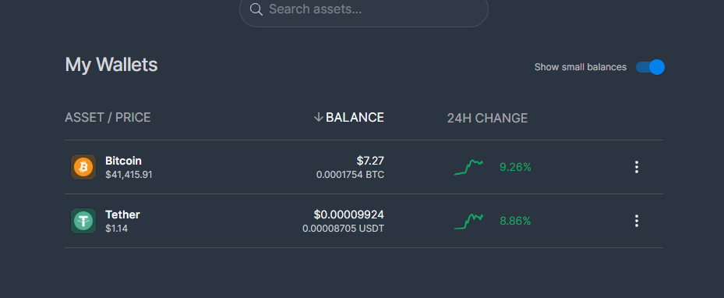Click the Bitcoin $7.27 balance value
The height and width of the screenshot is (298, 724).
tap(370, 161)
